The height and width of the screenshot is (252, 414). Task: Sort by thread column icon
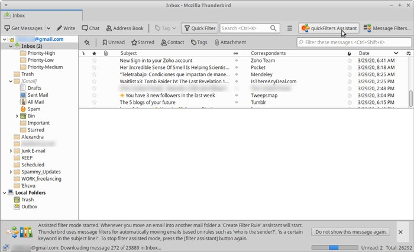83,53
